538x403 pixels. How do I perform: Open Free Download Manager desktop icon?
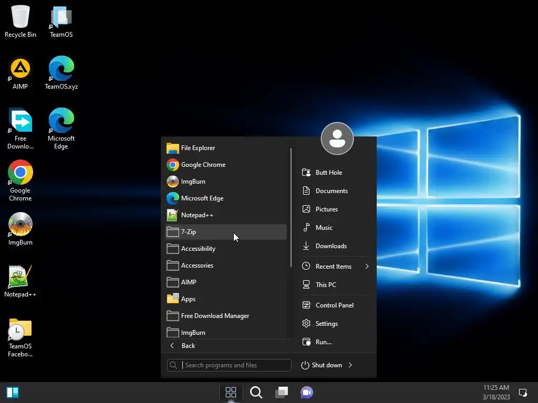coord(20,129)
